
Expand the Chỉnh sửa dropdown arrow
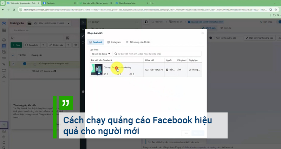(68, 45)
